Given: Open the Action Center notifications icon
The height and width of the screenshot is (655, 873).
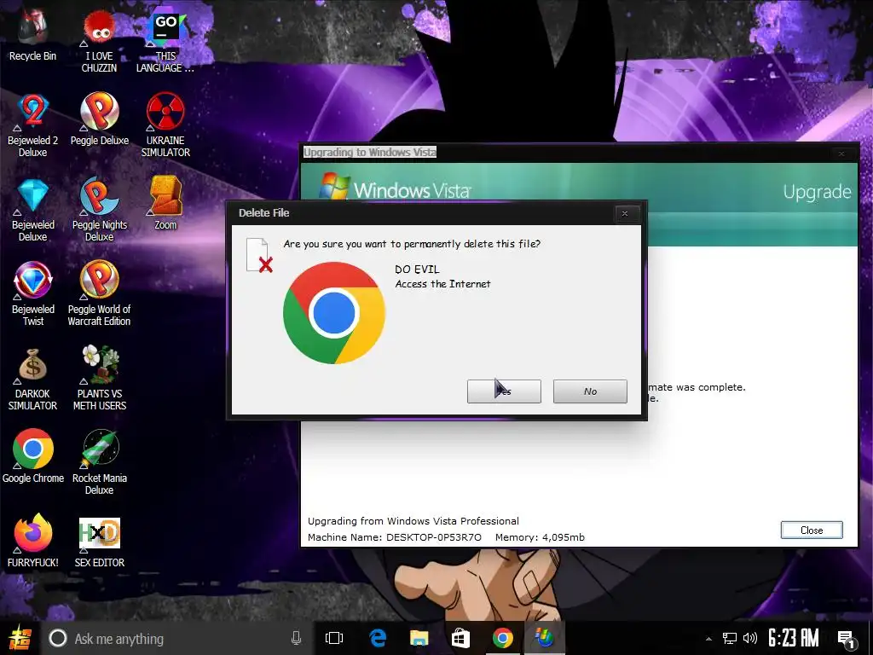Looking at the screenshot, I should (x=846, y=640).
